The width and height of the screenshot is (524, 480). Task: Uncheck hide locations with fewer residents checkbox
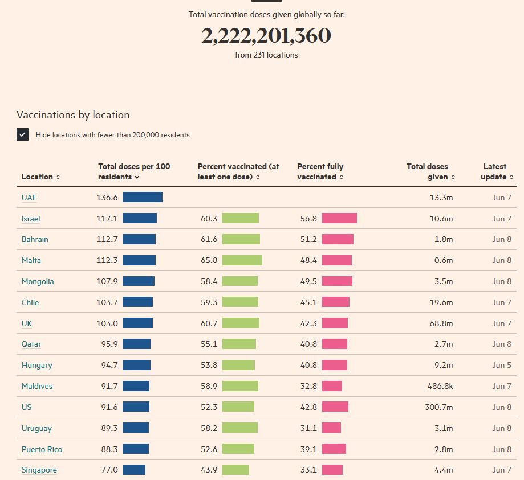[x=23, y=135]
